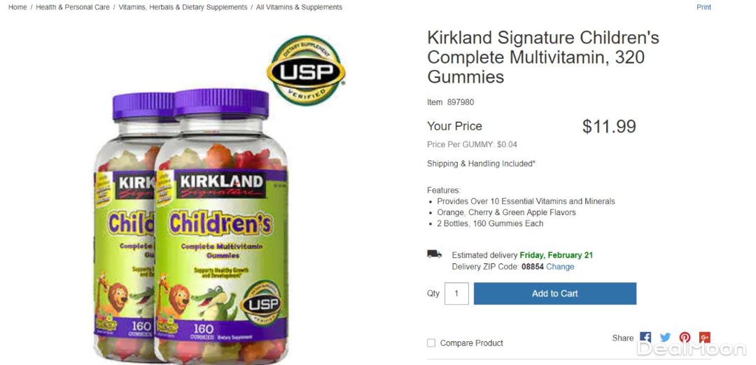Viewport: 756px width, 365px height.
Task: Click the Kirkland Signature Children's Multivitamin title
Action: pos(542,57)
